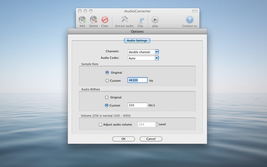This screenshot has height=167, width=267.
Task: Select Custom sample rate radio button
Action: pyautogui.click(x=107, y=80)
